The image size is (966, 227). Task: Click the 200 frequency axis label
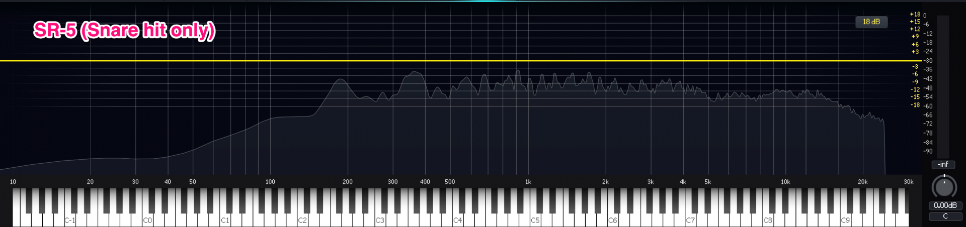pos(348,182)
